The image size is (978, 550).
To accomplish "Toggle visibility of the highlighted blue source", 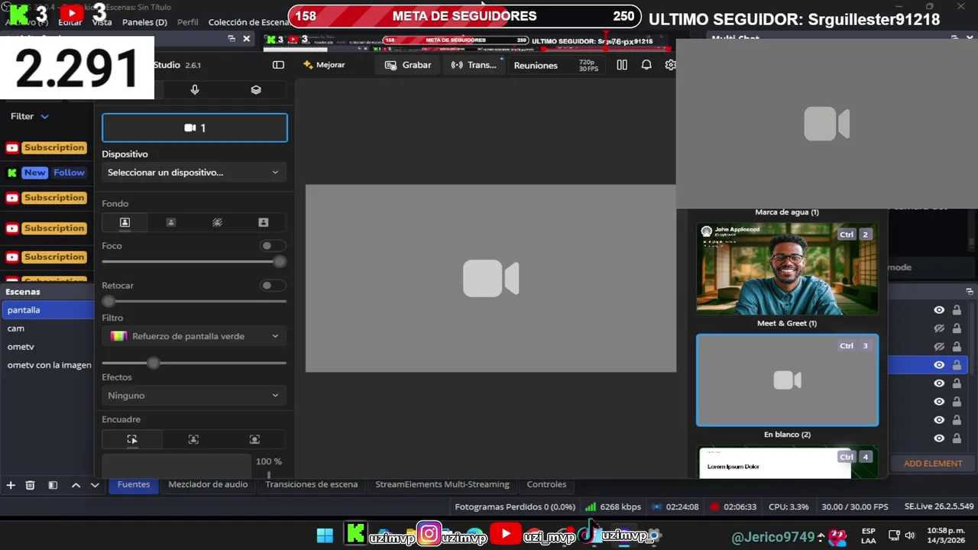I will pos(939,365).
